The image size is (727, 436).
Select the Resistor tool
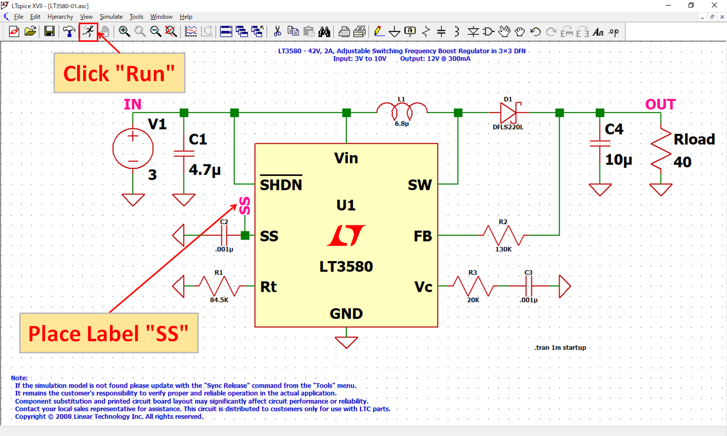click(x=426, y=32)
